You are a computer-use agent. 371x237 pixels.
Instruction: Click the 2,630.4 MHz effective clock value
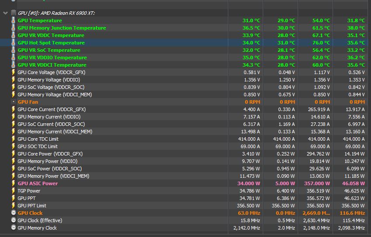tap(316, 220)
